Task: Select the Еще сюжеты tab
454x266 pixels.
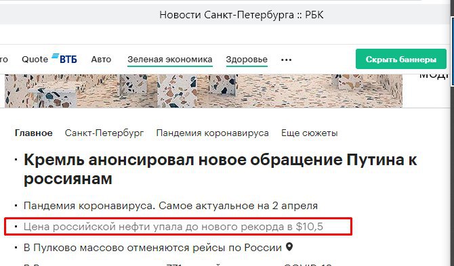Action: point(310,133)
